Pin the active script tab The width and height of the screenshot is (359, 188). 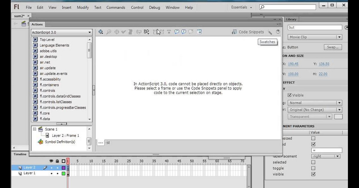[x=108, y=143]
